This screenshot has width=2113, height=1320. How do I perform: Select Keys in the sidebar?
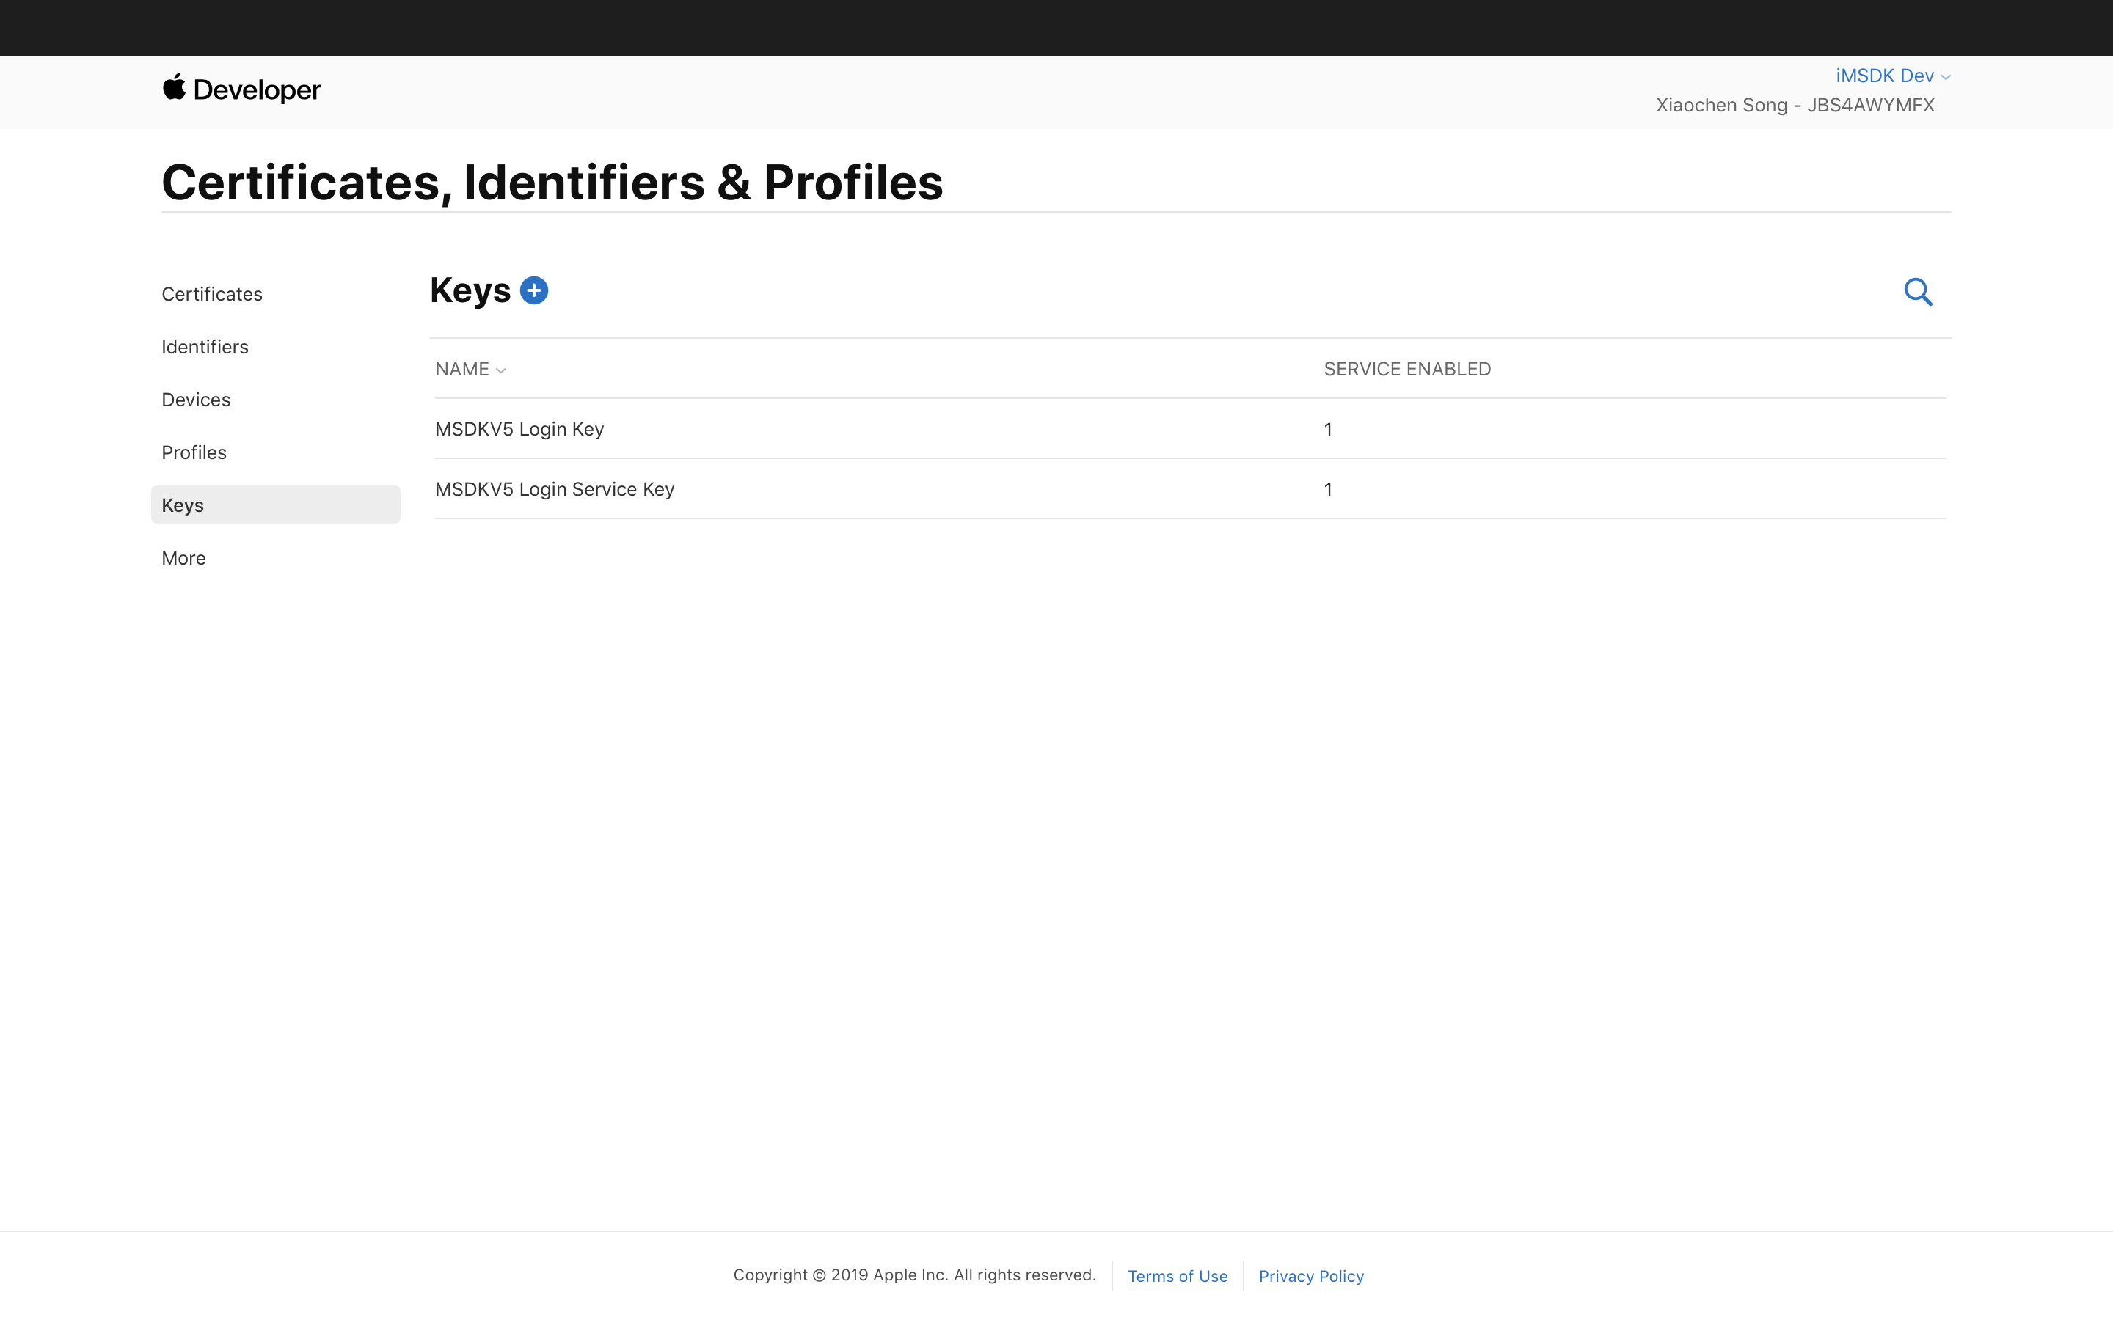(275, 505)
